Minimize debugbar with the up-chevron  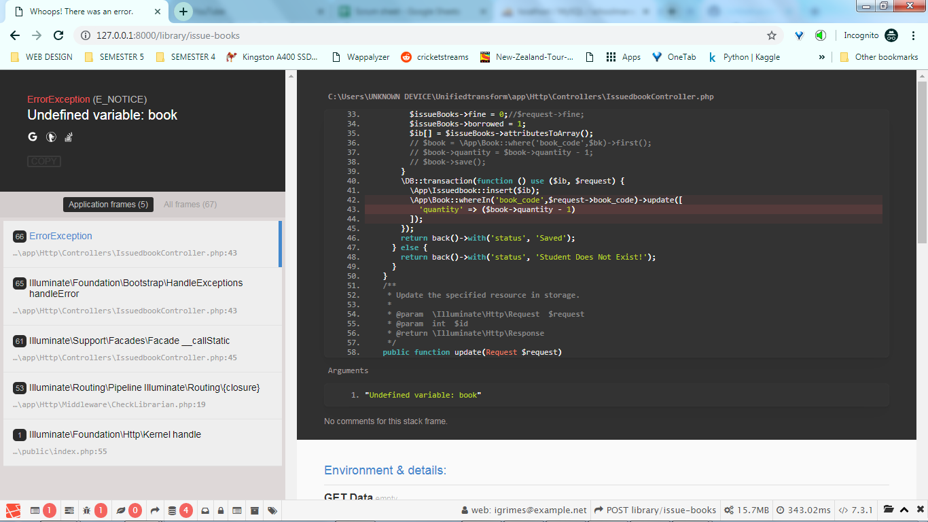[x=904, y=510]
